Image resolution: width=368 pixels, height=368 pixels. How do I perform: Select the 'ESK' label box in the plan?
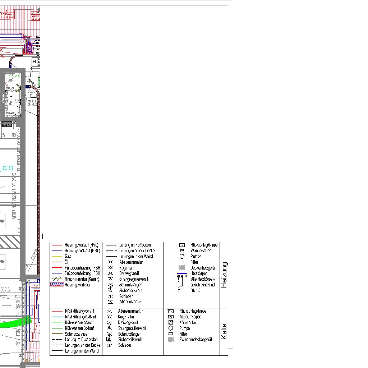(x=6, y=124)
